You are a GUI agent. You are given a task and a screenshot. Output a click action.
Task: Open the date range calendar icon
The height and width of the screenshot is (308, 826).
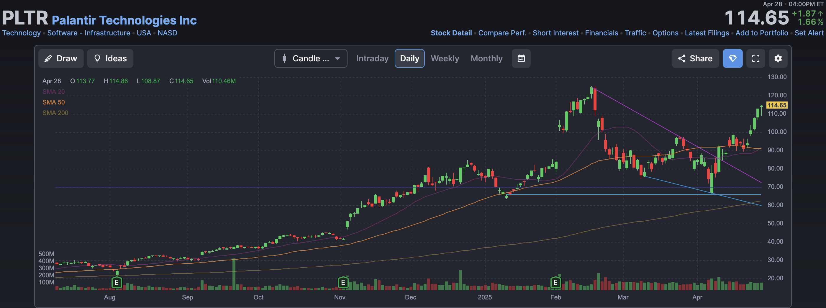(x=521, y=58)
